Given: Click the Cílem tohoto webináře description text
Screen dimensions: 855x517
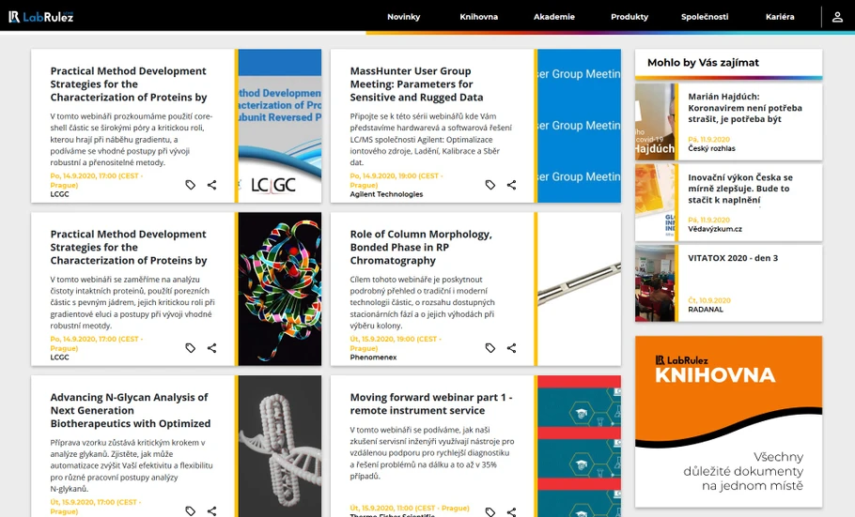Looking at the screenshot, I should 423,302.
